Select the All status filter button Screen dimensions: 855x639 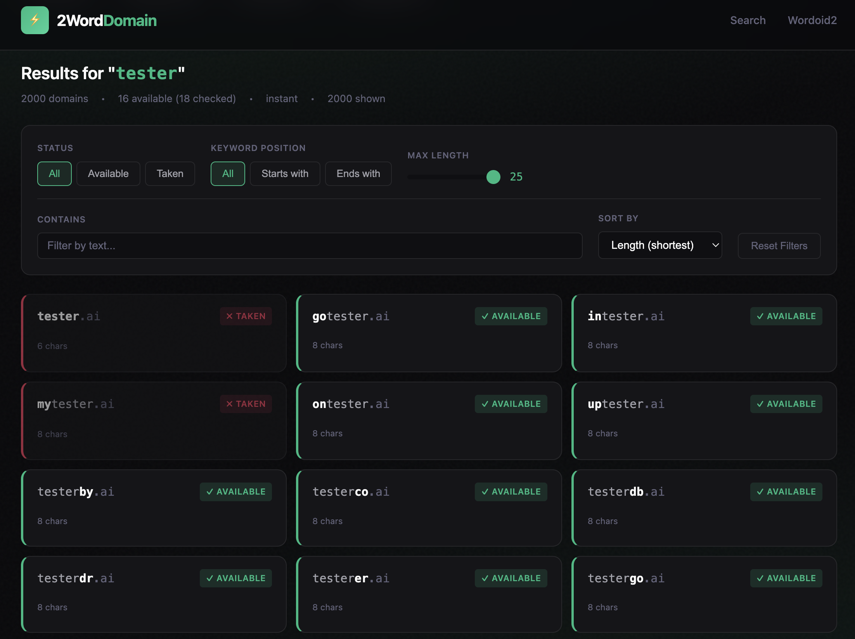point(54,174)
